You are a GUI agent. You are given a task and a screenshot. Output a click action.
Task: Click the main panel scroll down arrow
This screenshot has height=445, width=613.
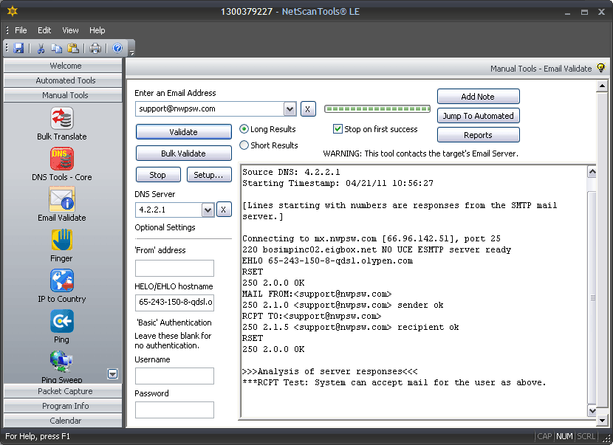(x=602, y=421)
